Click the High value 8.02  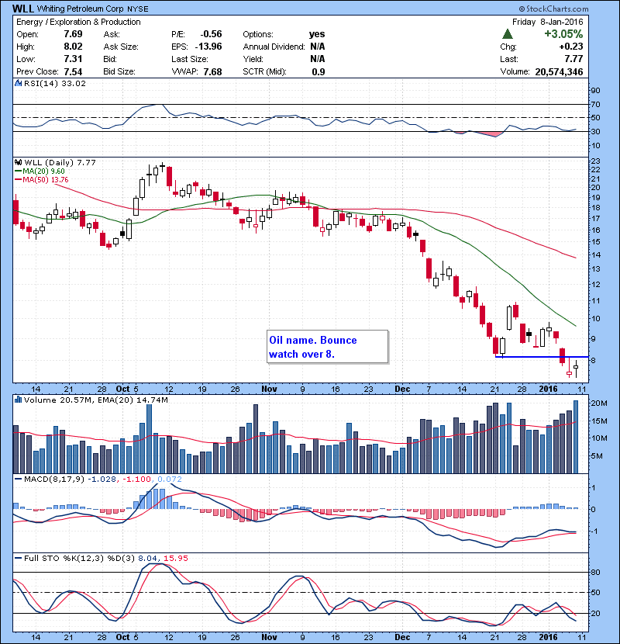[x=73, y=47]
